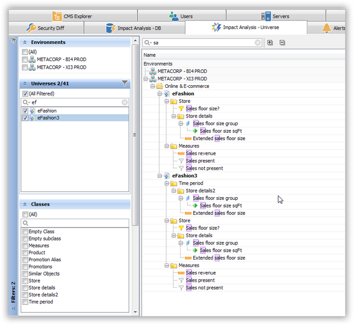Click the Impact Analysis - DB database icon

[x=111, y=28]
